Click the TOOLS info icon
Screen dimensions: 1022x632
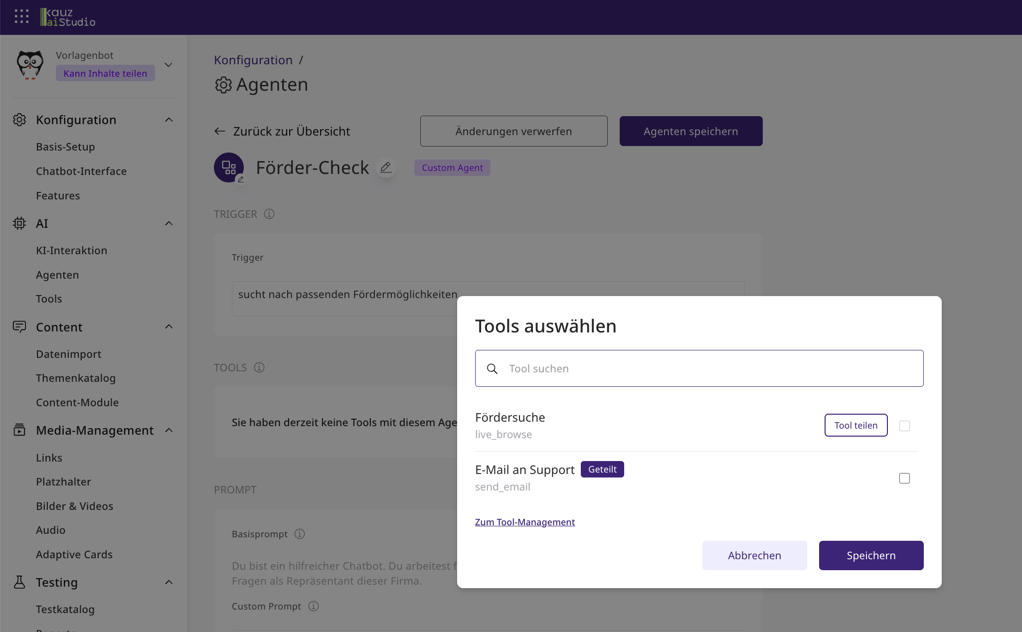(x=259, y=368)
